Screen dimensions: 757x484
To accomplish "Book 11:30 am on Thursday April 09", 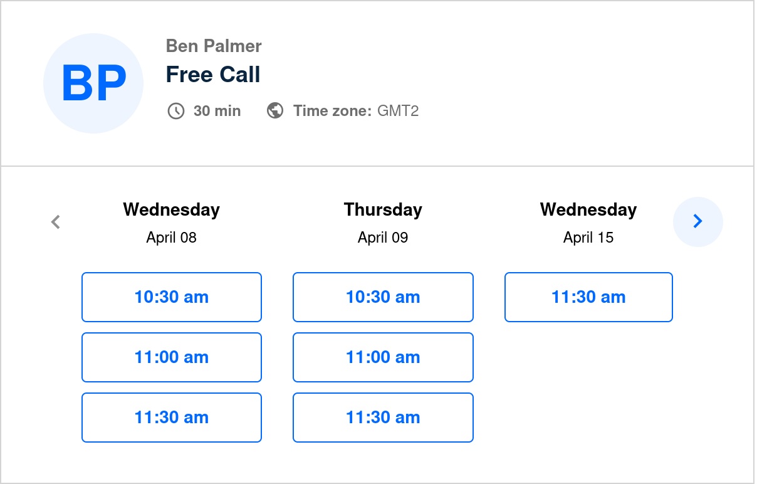I will 383,418.
